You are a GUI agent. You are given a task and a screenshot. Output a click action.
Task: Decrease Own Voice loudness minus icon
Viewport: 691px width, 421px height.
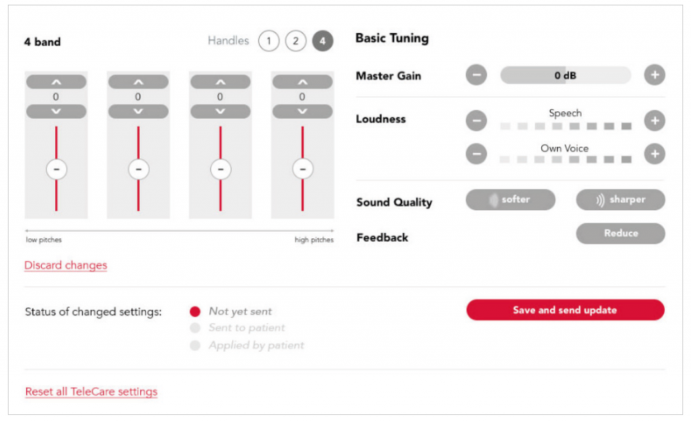476,154
